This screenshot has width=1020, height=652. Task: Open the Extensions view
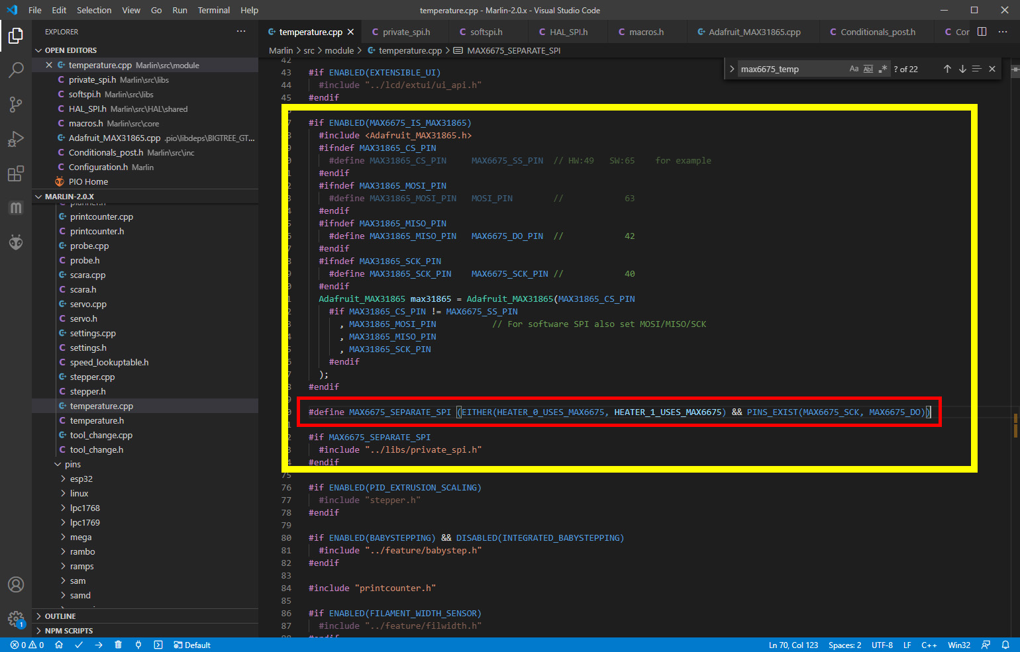16,173
